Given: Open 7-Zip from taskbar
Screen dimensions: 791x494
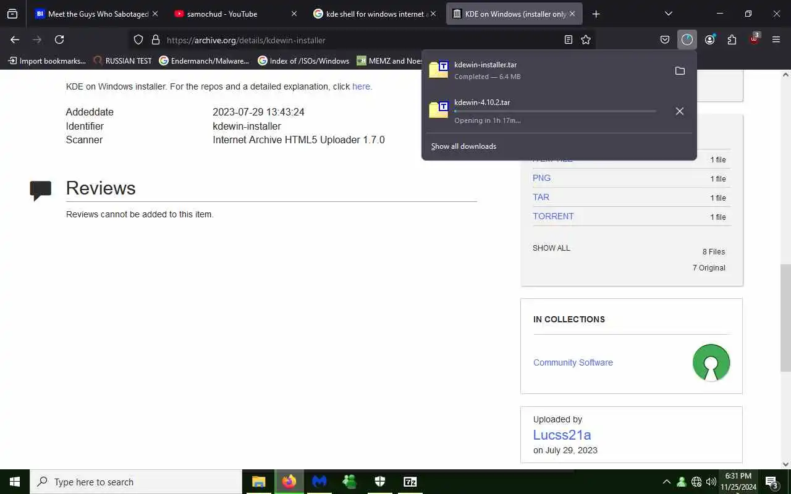Looking at the screenshot, I should (410, 482).
